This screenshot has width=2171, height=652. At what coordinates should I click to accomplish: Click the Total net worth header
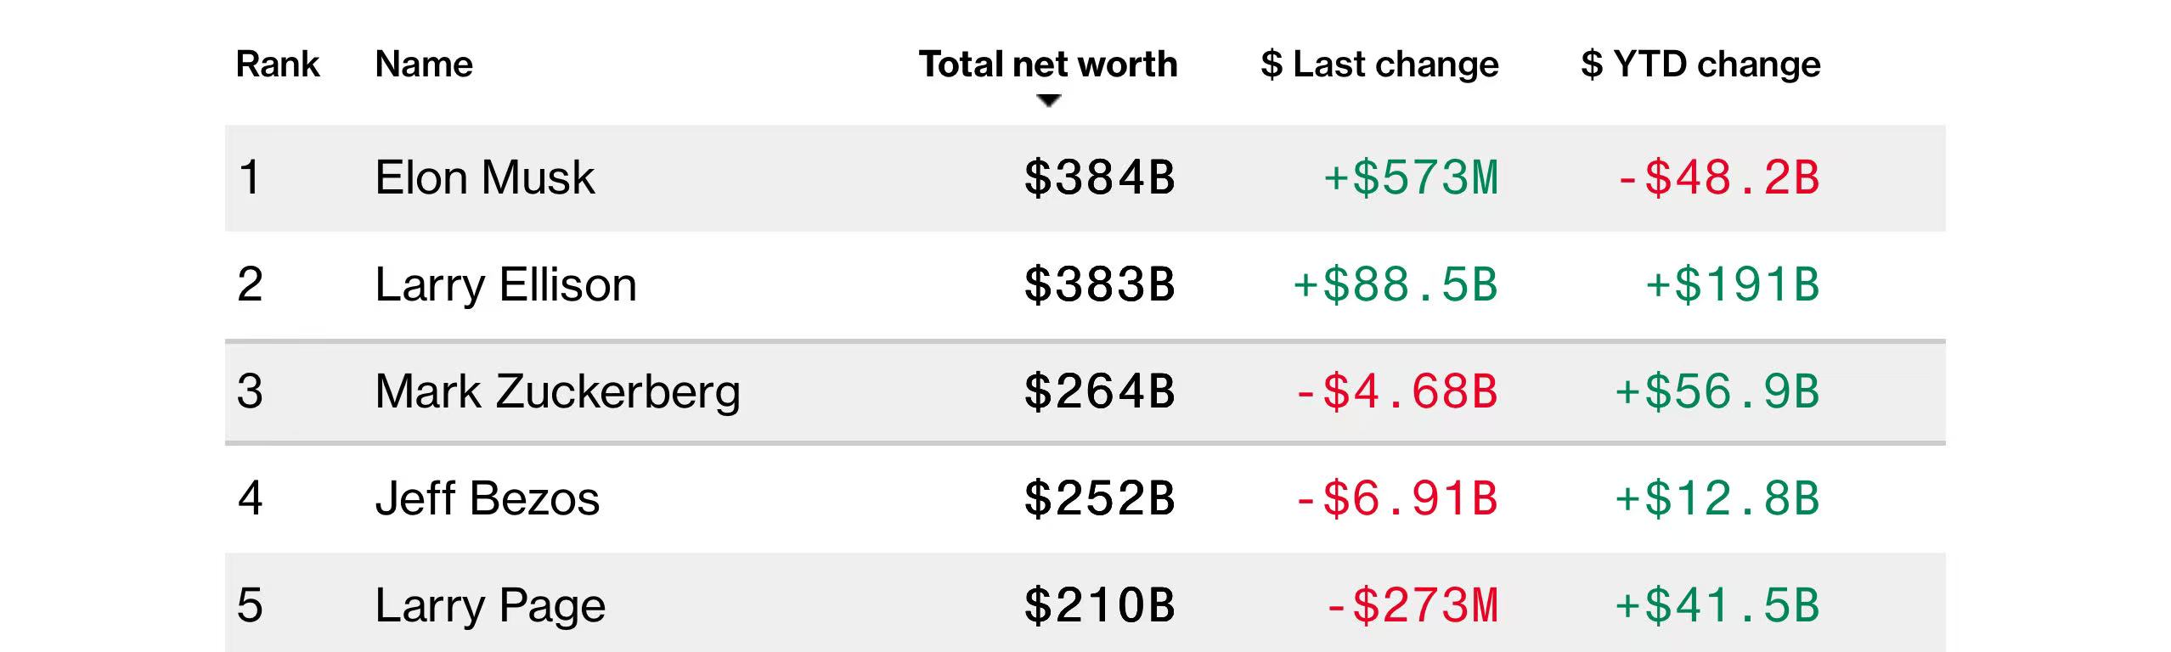tap(1047, 65)
